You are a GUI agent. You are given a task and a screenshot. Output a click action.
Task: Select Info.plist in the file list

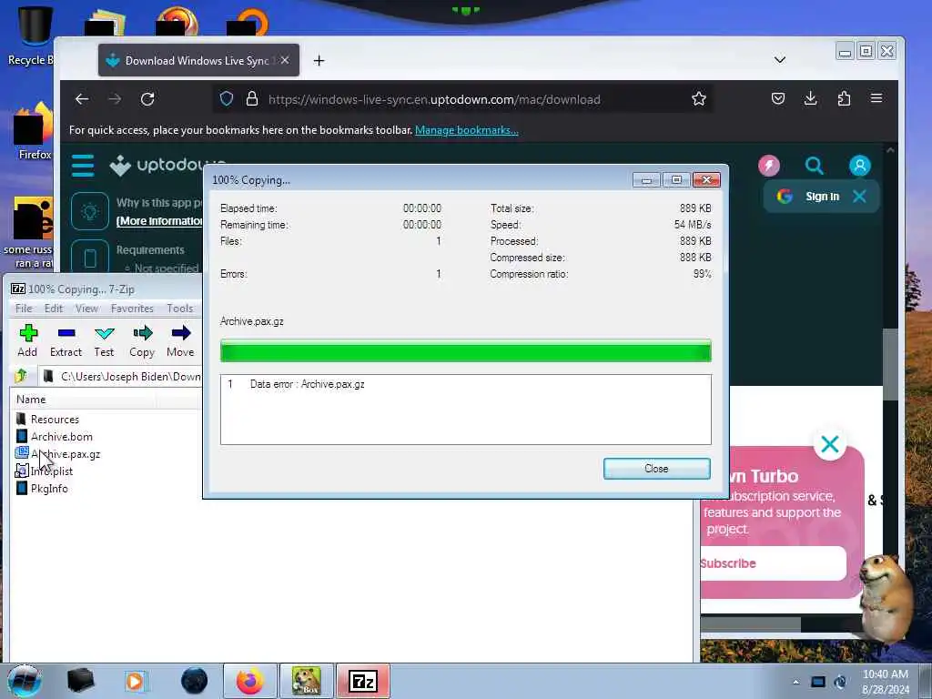coord(52,471)
